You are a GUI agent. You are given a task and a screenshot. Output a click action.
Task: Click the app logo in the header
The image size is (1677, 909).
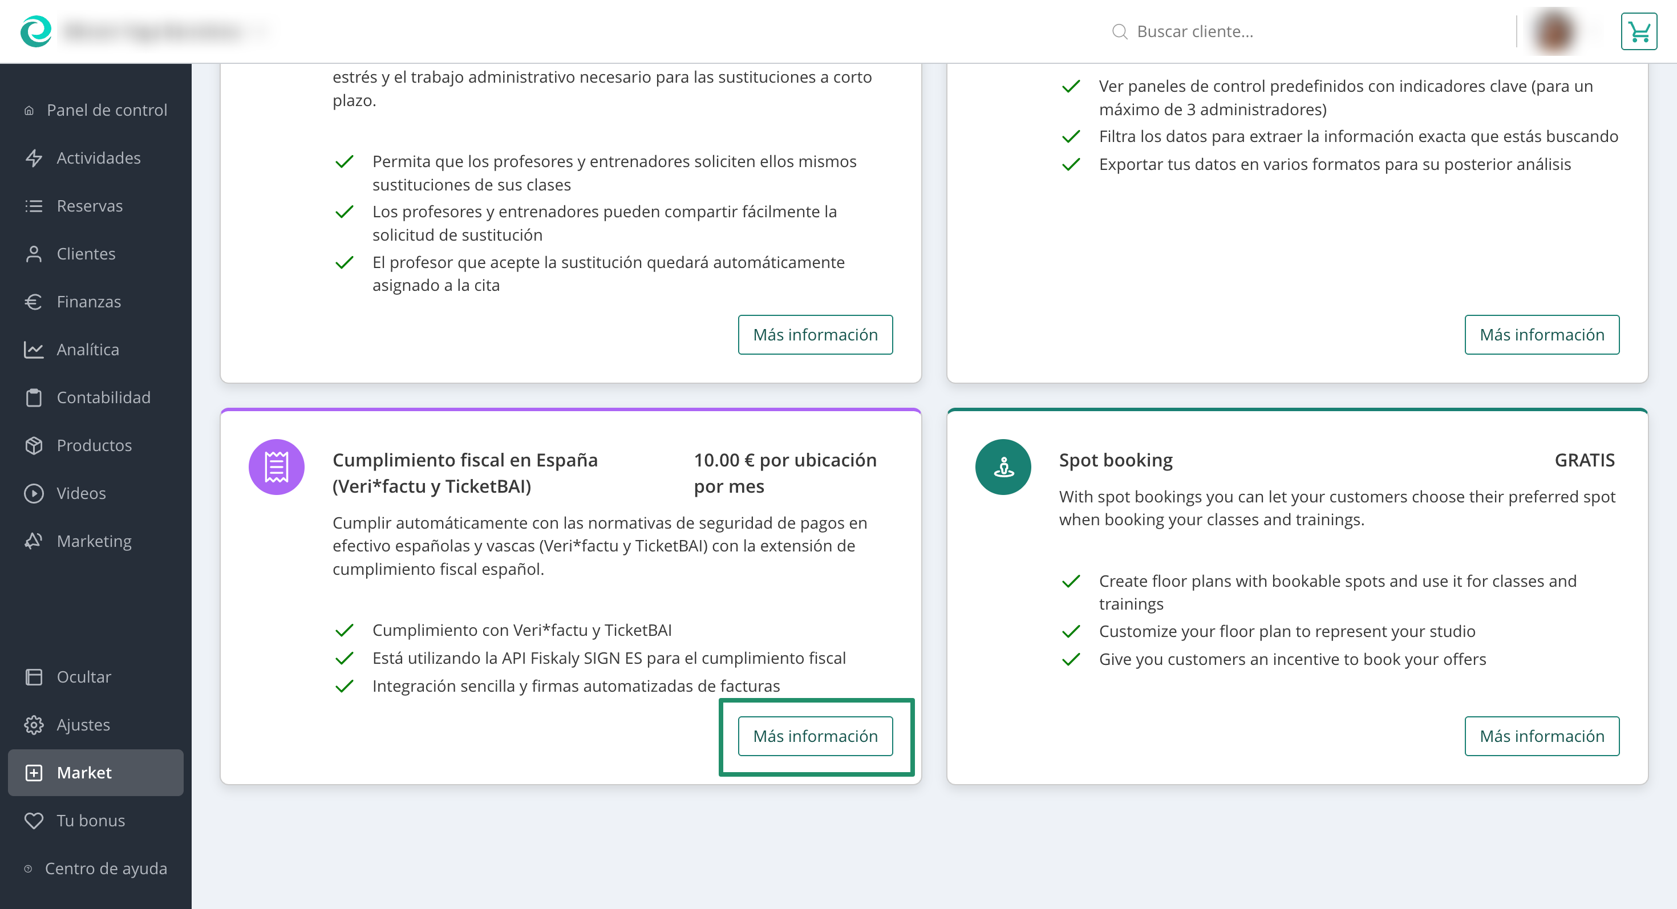[x=36, y=31]
